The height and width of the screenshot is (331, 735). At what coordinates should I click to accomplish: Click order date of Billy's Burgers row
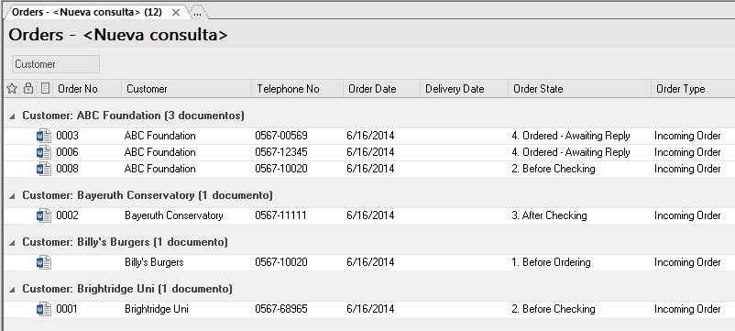tap(370, 262)
